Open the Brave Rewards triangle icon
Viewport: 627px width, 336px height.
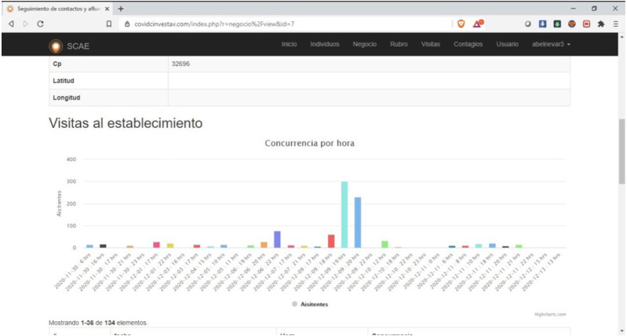point(478,24)
